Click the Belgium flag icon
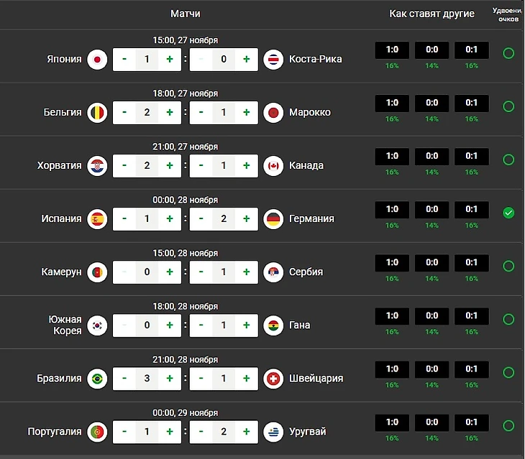Viewport: 525px width, 459px height. pos(98,112)
